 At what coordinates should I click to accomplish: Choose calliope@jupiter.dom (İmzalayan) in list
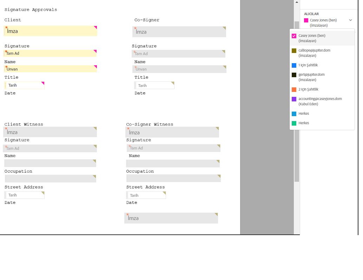(322, 53)
